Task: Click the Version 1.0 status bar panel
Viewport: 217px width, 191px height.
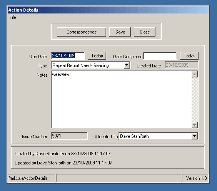Action: (195, 178)
